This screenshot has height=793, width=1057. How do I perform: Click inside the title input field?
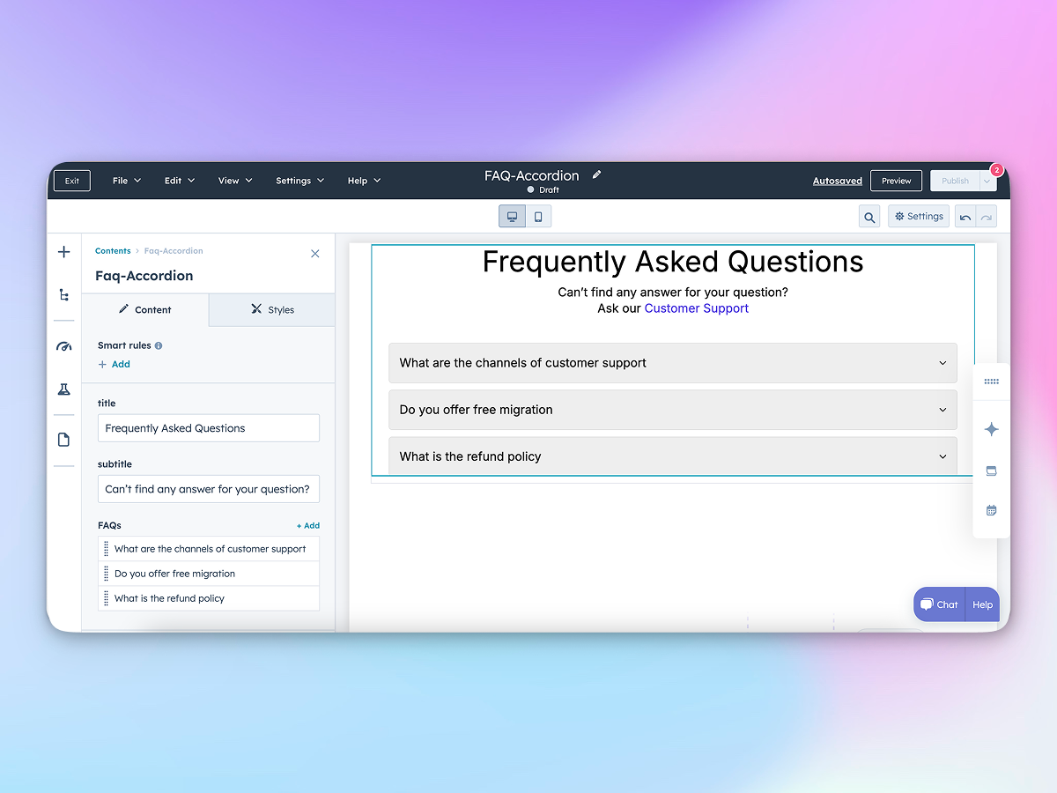(x=208, y=427)
